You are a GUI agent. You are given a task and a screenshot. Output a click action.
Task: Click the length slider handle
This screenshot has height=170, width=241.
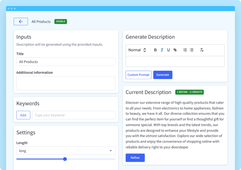65,159
